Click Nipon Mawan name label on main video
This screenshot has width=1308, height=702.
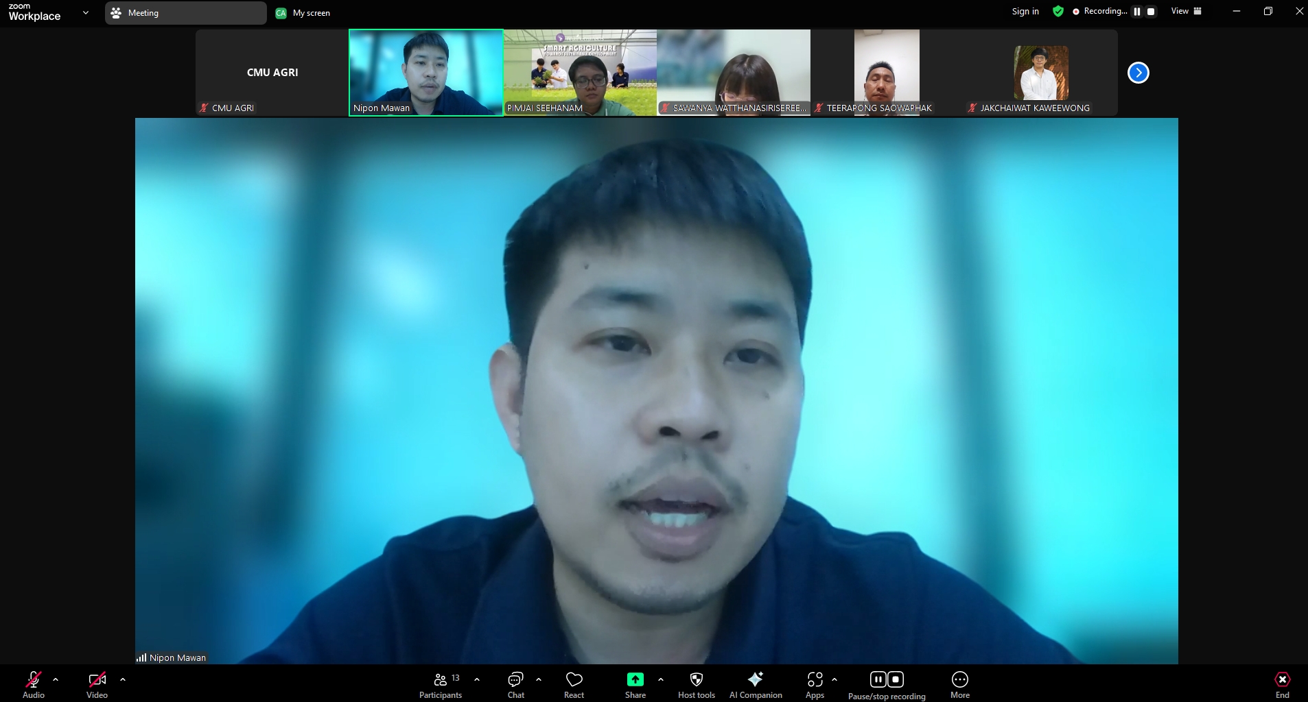pos(178,657)
